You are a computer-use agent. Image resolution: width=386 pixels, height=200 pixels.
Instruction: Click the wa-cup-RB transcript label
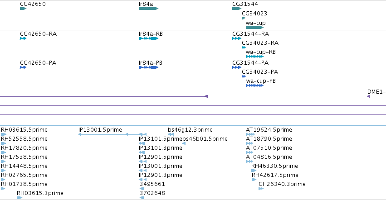261,52
